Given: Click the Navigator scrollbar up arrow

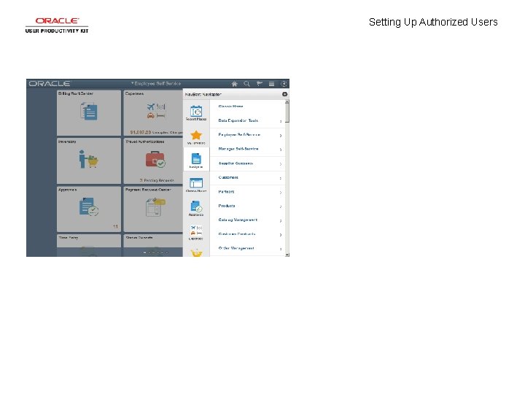Looking at the screenshot, I should pyautogui.click(x=287, y=101).
